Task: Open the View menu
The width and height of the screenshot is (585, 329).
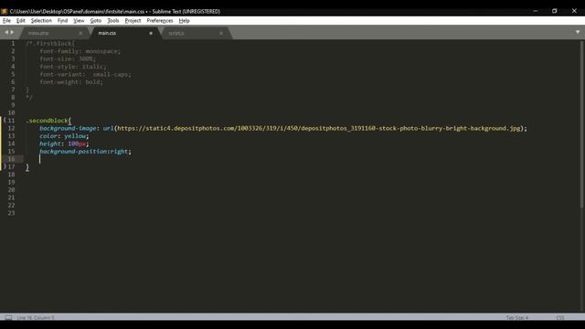Action: (79, 20)
